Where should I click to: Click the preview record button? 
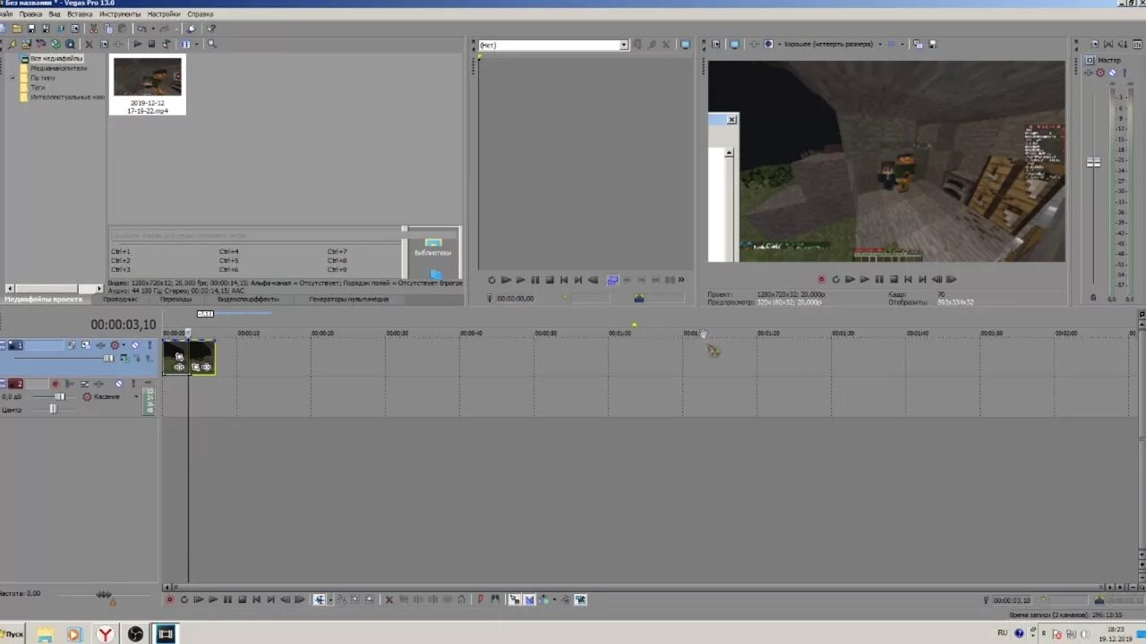pyautogui.click(x=821, y=279)
